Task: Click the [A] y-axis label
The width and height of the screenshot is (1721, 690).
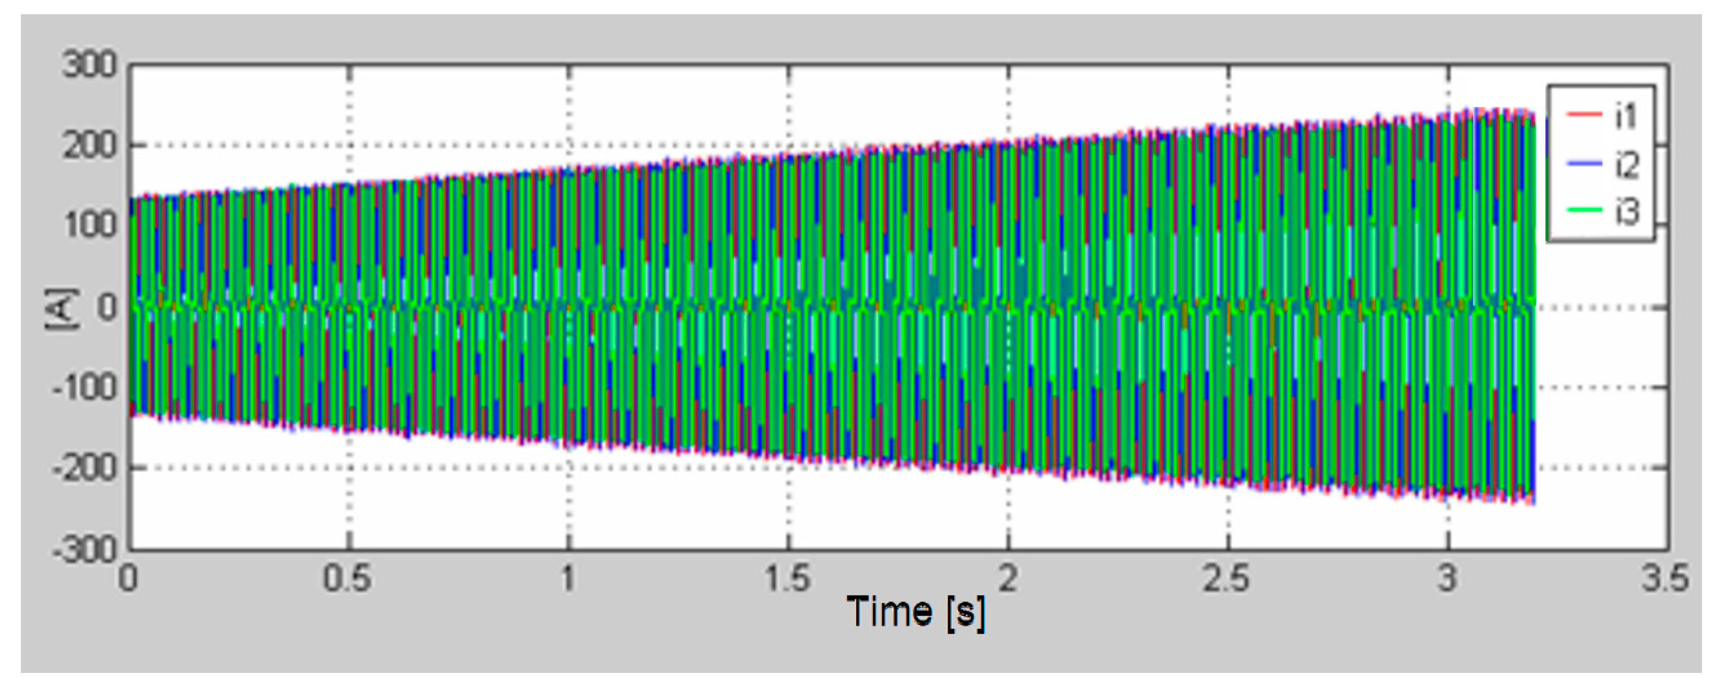Action: tap(62, 308)
